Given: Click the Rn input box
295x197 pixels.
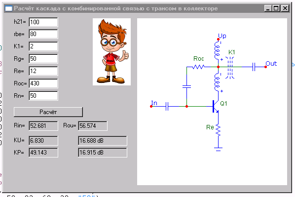Looking at the screenshot, I should pyautogui.click(x=43, y=96).
